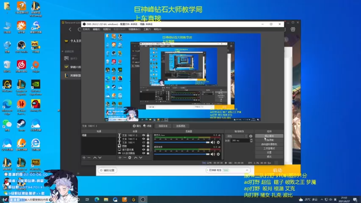Open the 编辑(E) menu in OBS
361x203 pixels.
96,29
